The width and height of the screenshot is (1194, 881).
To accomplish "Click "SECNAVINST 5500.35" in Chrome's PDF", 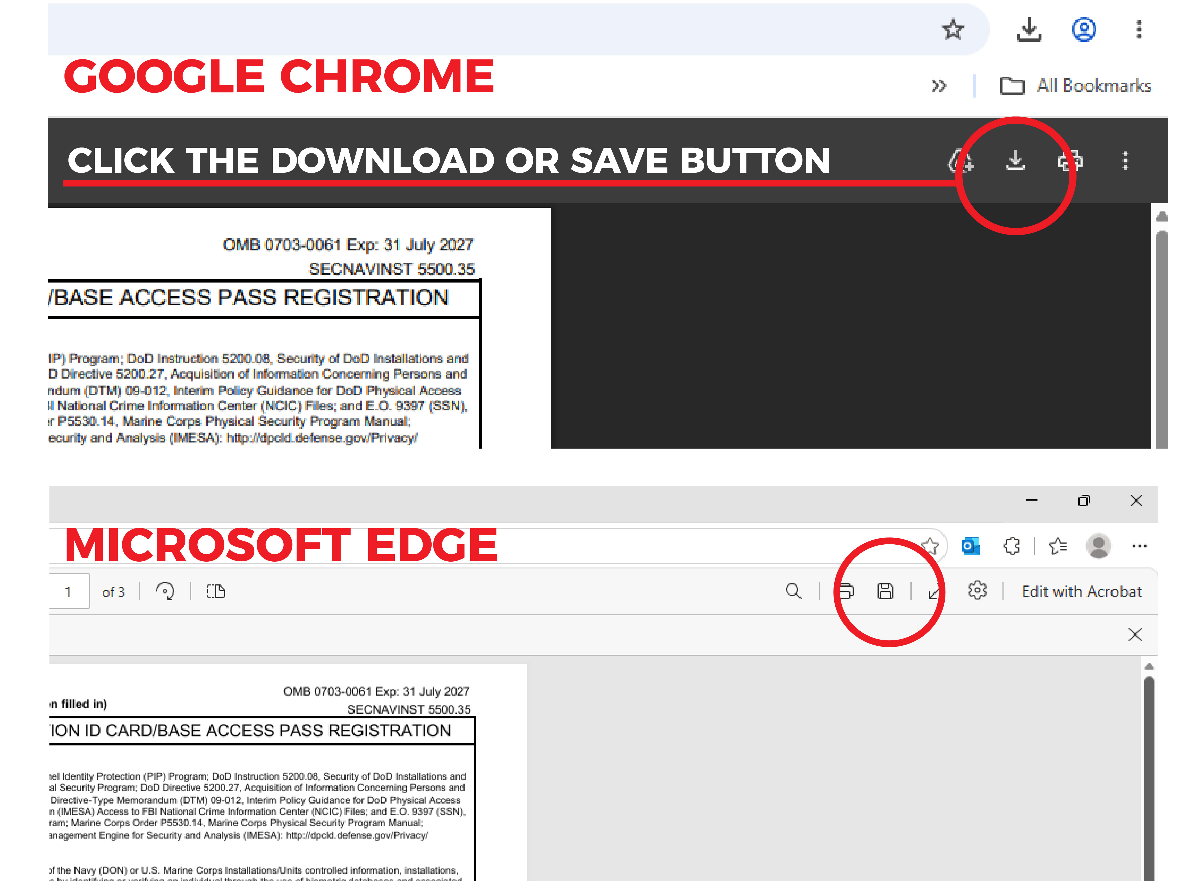I will click(x=392, y=269).
